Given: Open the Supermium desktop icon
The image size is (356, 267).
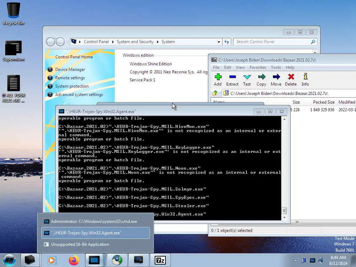Looking at the screenshot, I should point(14,51).
